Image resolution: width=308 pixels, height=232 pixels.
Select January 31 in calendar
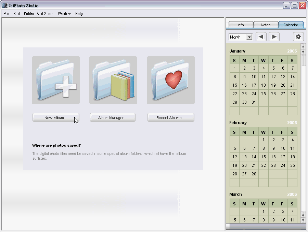coord(254,102)
